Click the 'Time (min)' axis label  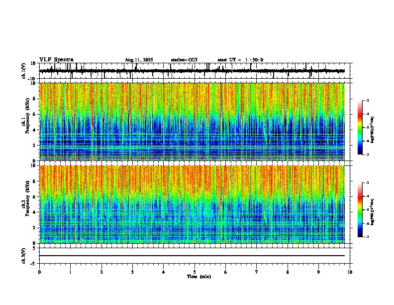[199, 277]
